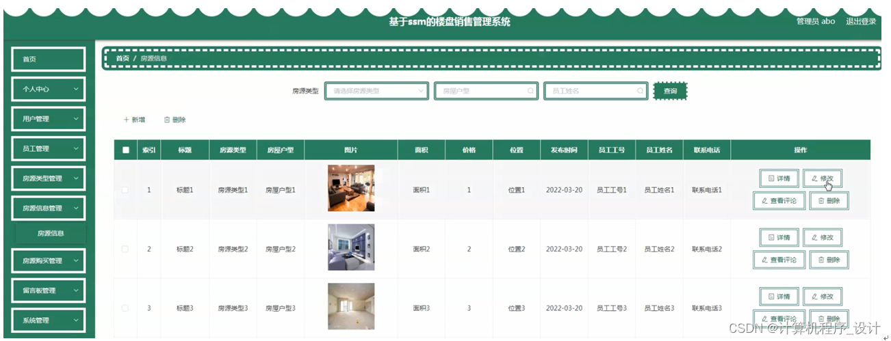891x341 pixels.
Task: Click the plus icon of 新增
Action: (126, 120)
